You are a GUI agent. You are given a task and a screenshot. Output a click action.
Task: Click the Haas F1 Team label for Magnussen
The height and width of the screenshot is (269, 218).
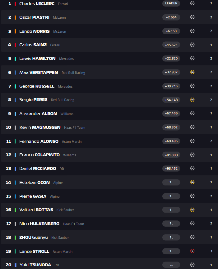pos(74,127)
